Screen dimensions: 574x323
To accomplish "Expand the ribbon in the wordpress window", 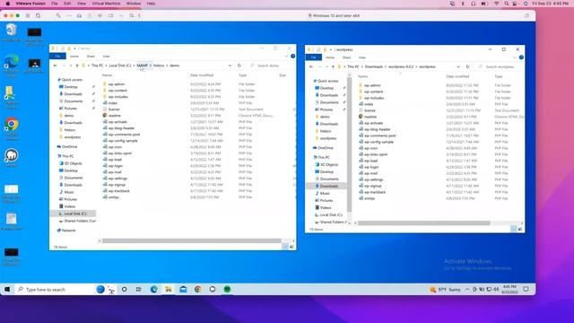I will [x=515, y=57].
